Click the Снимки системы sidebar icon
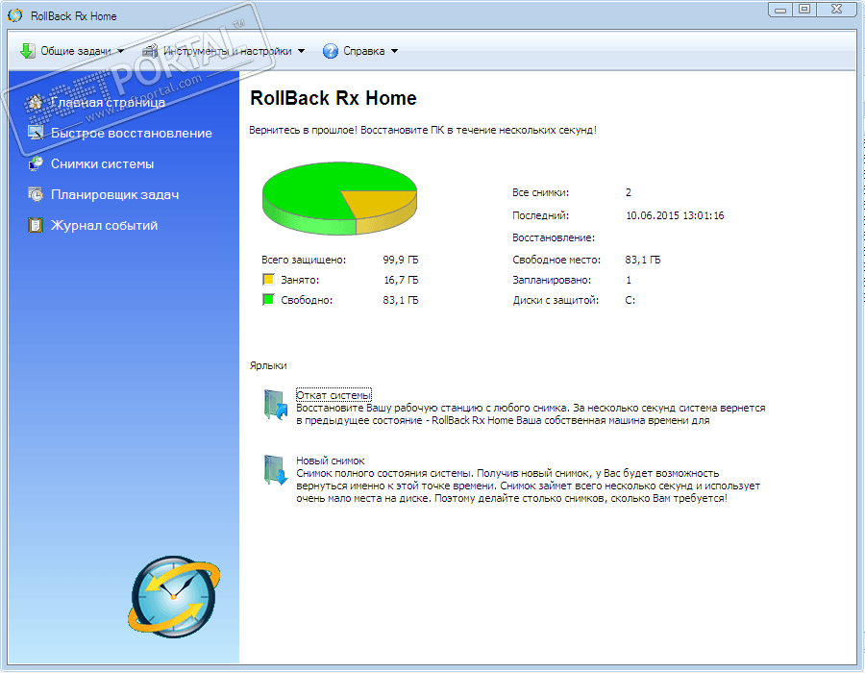Screen dimensions: 865x673 [36, 163]
